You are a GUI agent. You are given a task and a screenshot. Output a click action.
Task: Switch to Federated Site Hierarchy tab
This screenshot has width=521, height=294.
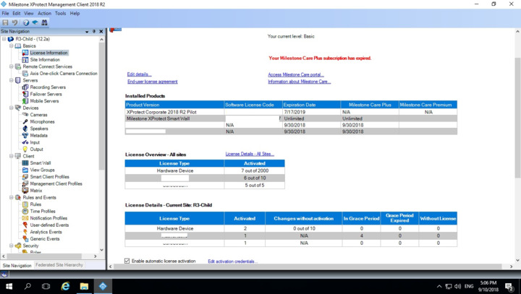click(59, 265)
